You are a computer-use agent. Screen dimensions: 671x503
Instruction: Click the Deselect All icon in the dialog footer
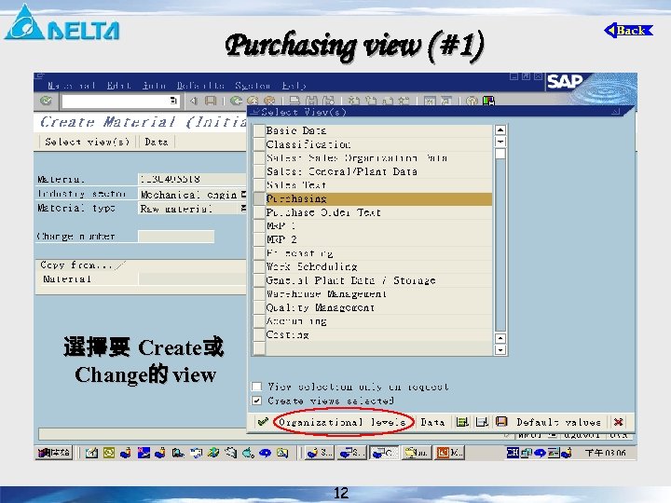point(482,422)
